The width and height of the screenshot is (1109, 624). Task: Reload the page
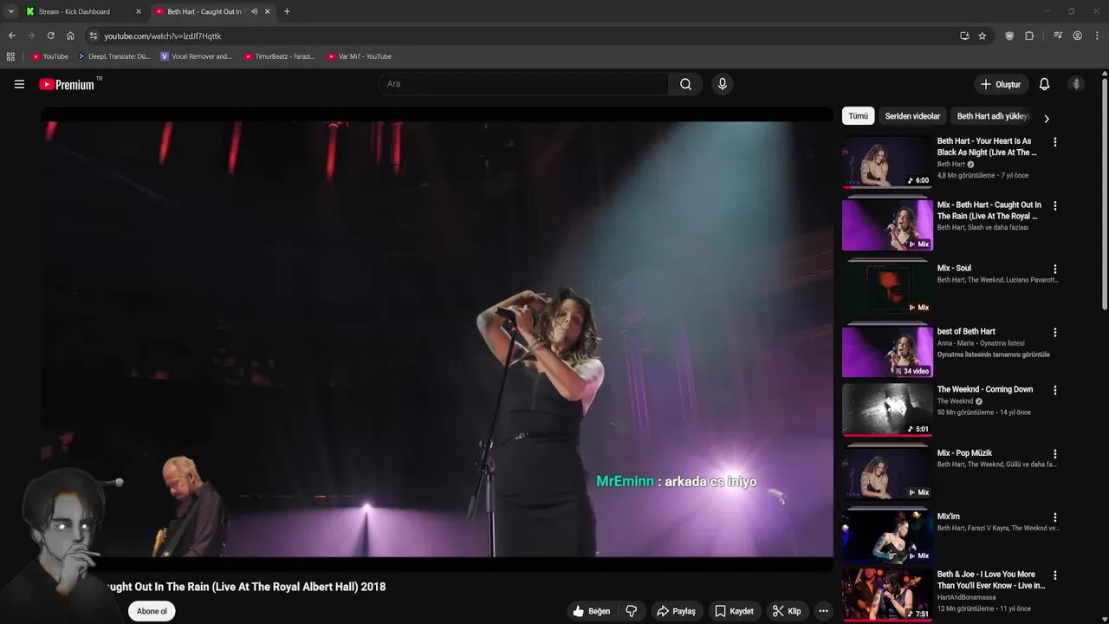[x=50, y=36]
